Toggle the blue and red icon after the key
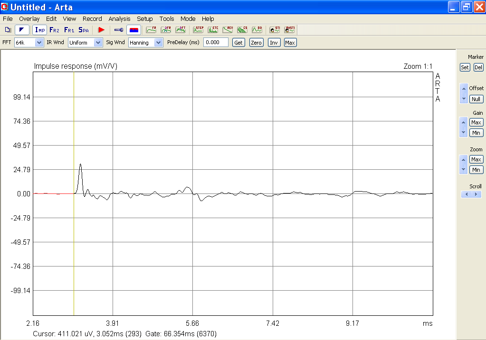Viewport: 486px width, 340px height. 134,30
